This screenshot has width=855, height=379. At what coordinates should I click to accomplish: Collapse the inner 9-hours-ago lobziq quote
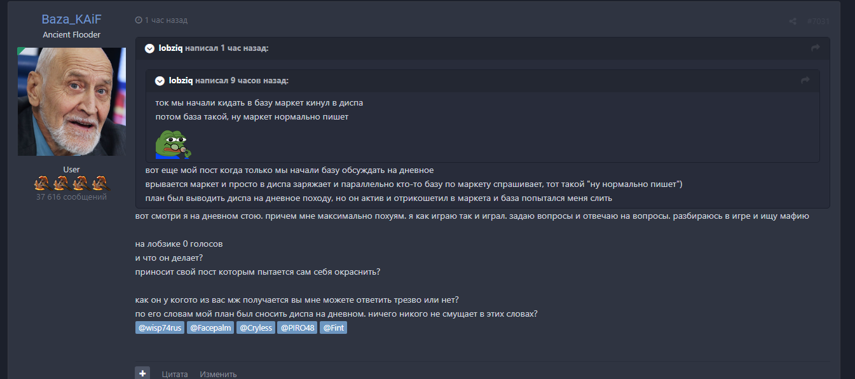click(160, 81)
